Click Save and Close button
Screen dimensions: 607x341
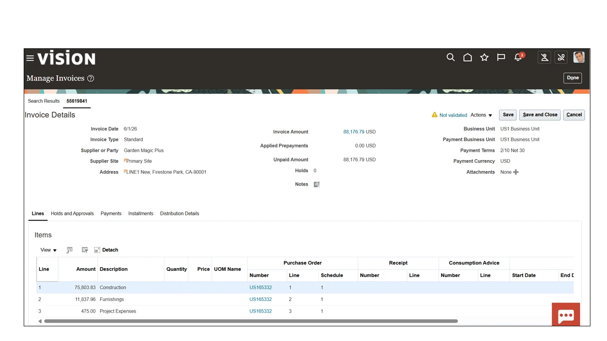coord(540,115)
